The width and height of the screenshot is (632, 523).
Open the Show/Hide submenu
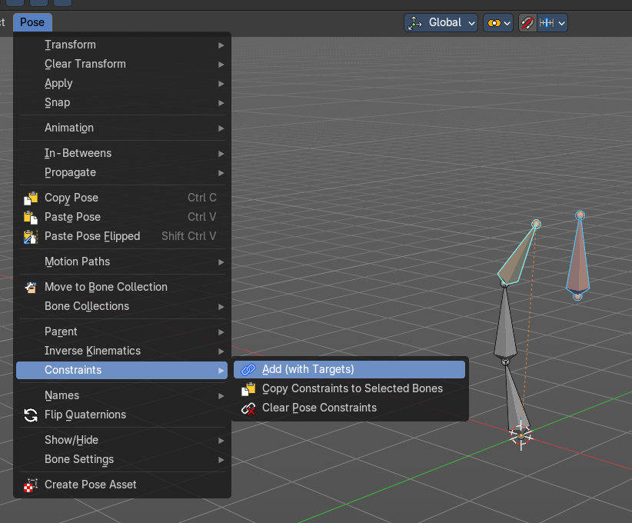(x=122, y=441)
